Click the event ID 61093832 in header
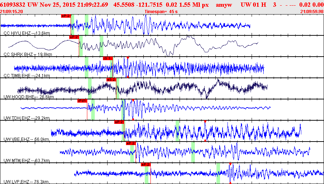This screenshot has height=184, width=324. coord(13,5)
